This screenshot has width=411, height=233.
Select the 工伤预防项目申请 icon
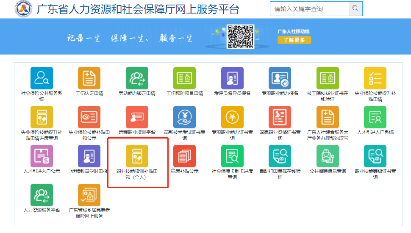184,78
